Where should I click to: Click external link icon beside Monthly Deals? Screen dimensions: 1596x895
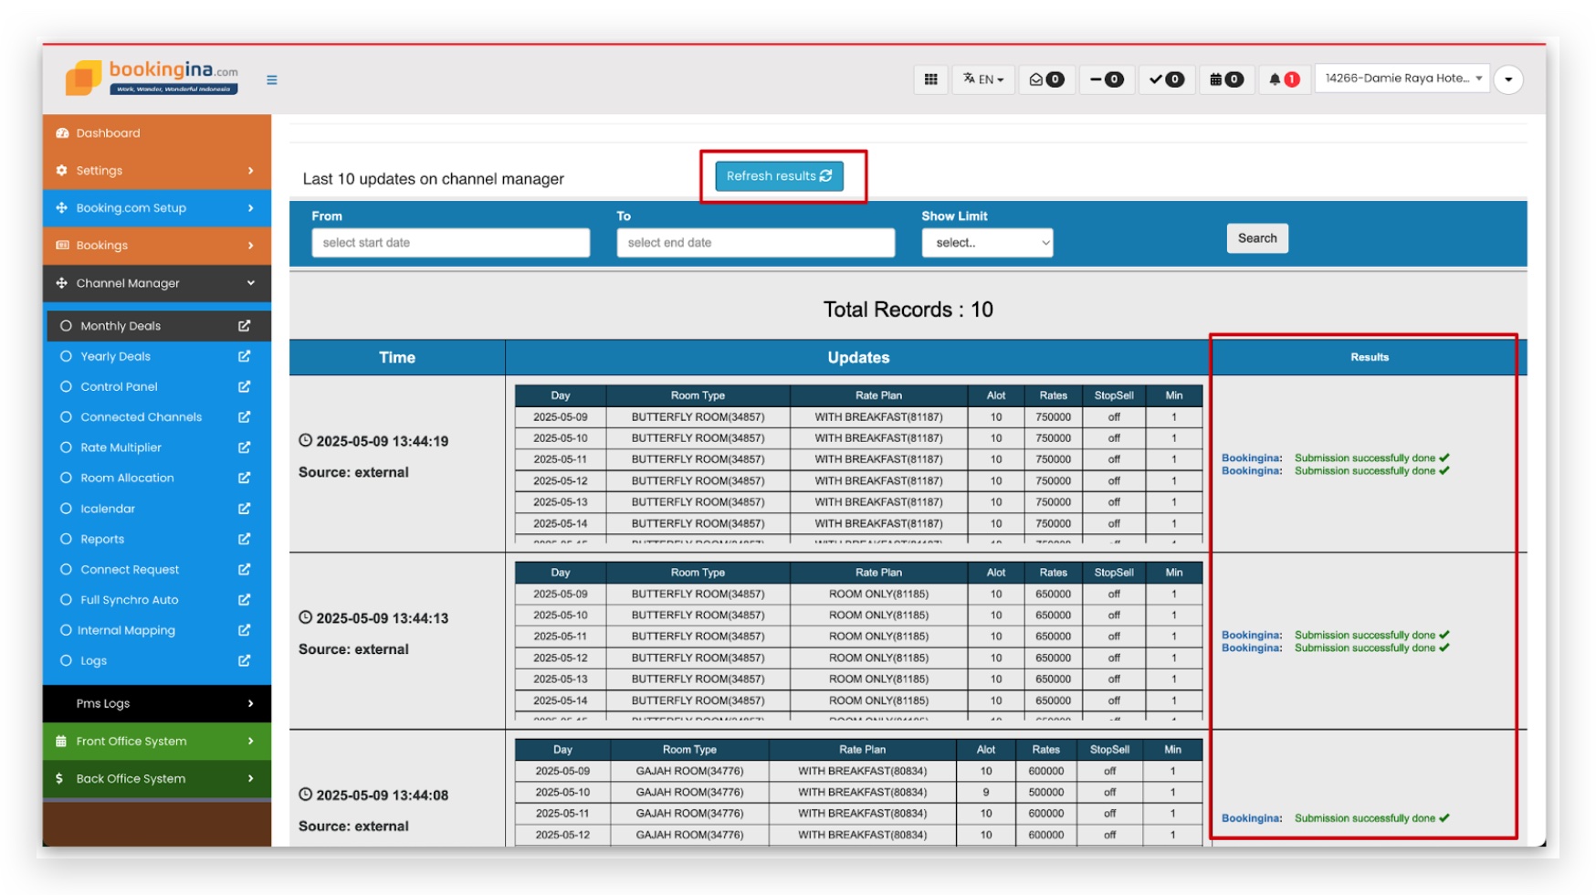pyautogui.click(x=245, y=326)
